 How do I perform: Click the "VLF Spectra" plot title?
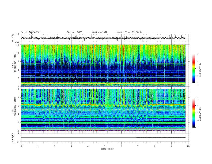30,32
